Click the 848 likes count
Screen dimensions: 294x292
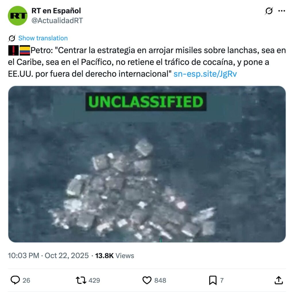tap(160, 281)
